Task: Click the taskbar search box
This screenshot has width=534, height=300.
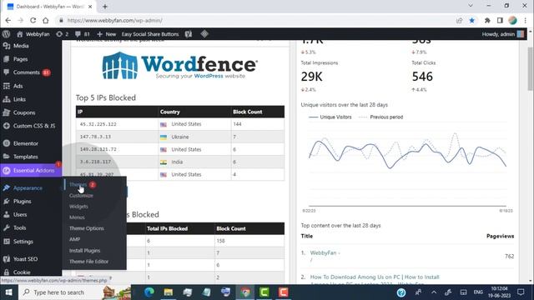Action: [73, 292]
